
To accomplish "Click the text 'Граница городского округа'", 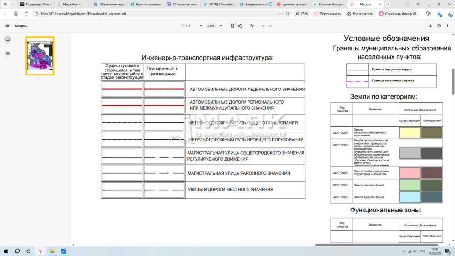I will click(x=391, y=70).
